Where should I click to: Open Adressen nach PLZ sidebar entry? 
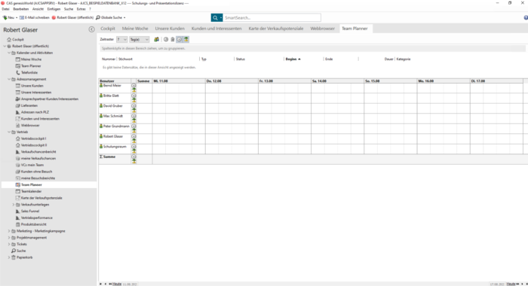click(35, 112)
